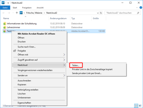The image size is (143, 108).
Task: Open the quick access toolbar dropdown arrow
Action: pos(8,3)
